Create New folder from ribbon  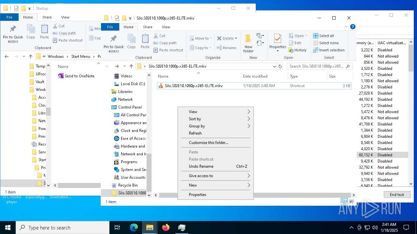pos(248,43)
